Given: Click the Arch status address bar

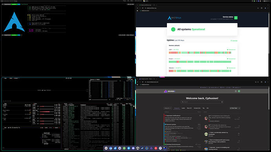Looking at the screenshot, I should click(200, 8).
